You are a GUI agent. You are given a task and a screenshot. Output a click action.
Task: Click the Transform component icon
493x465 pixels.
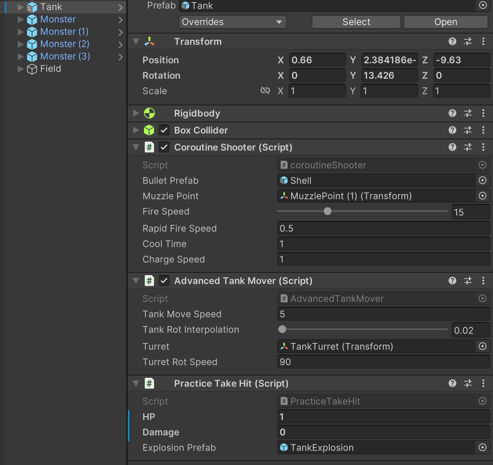[149, 41]
